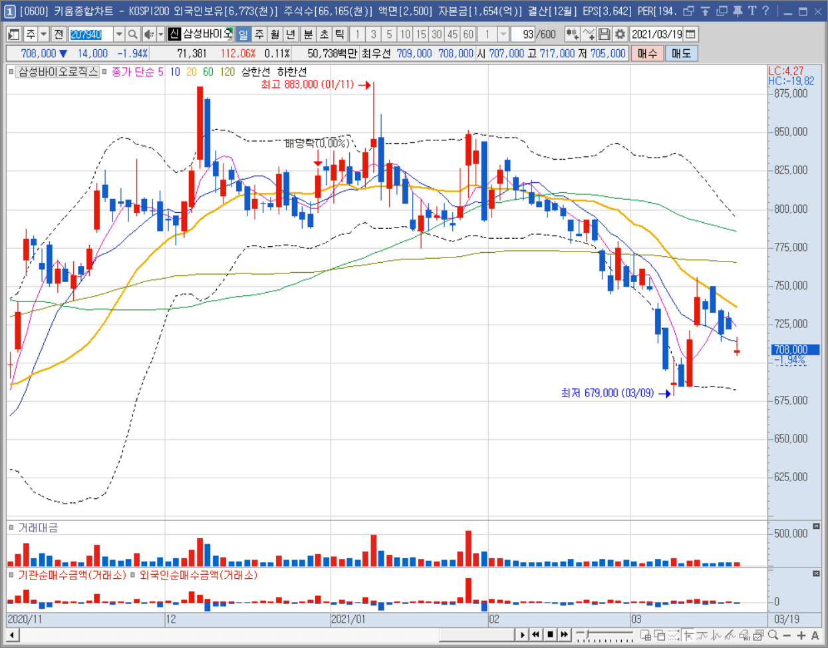Select the 15 interval button

coord(421,34)
